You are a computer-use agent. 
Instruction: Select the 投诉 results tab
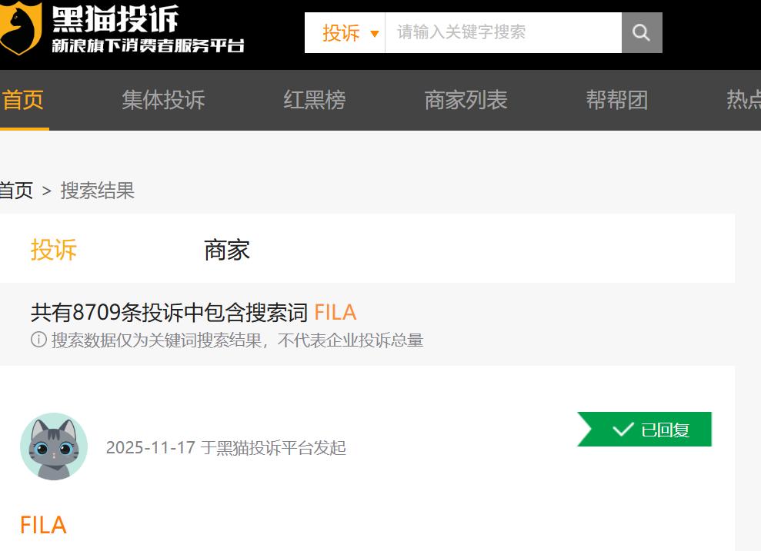point(54,251)
